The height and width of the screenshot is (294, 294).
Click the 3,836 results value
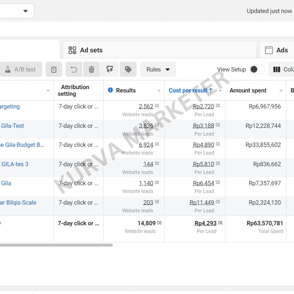tap(146, 126)
